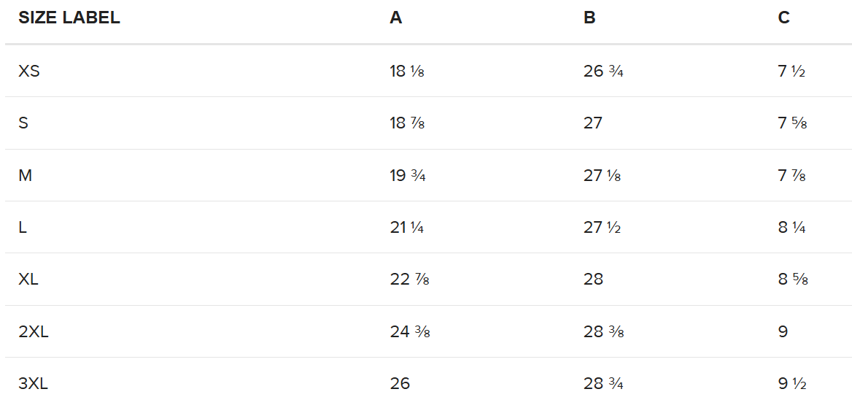Click the column A header
This screenshot has width=852, height=408.
coord(395,18)
